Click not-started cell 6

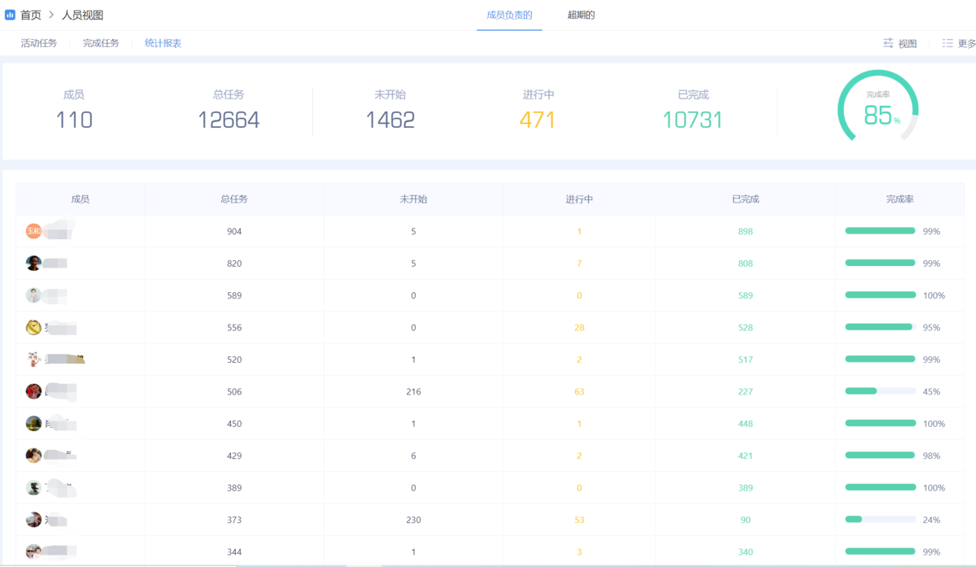pyautogui.click(x=413, y=456)
